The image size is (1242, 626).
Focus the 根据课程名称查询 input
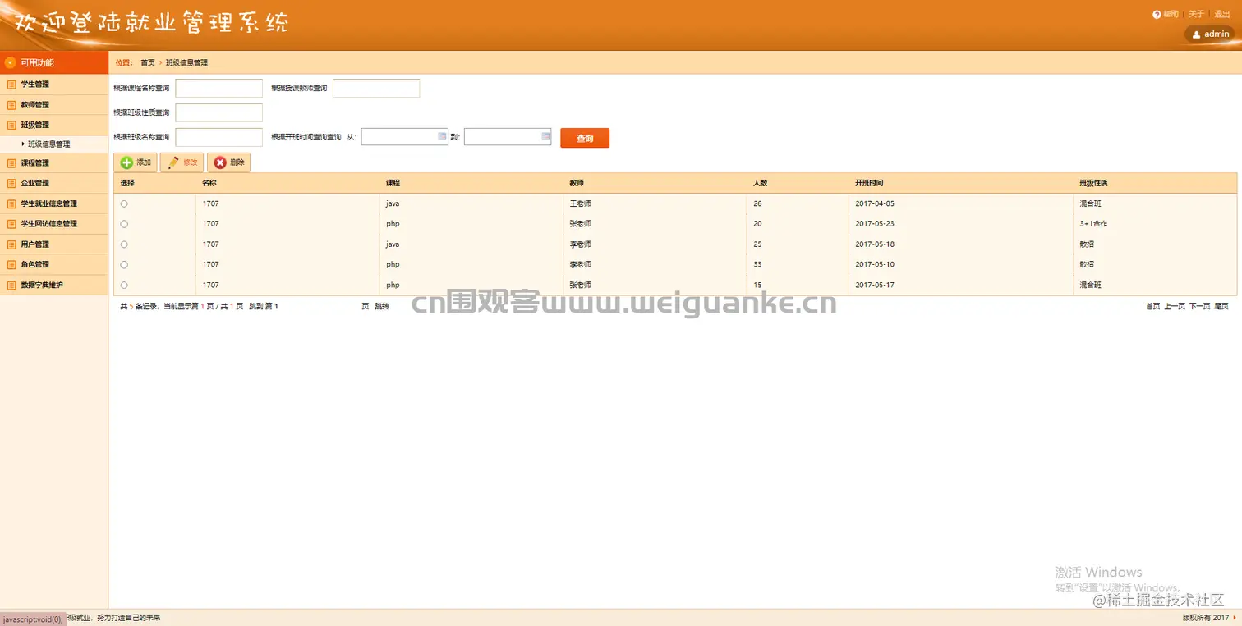coord(219,88)
